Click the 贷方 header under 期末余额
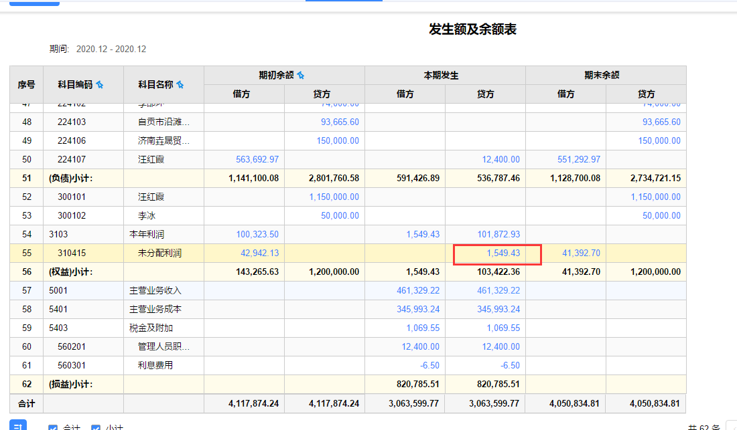737x430 pixels. [x=647, y=94]
